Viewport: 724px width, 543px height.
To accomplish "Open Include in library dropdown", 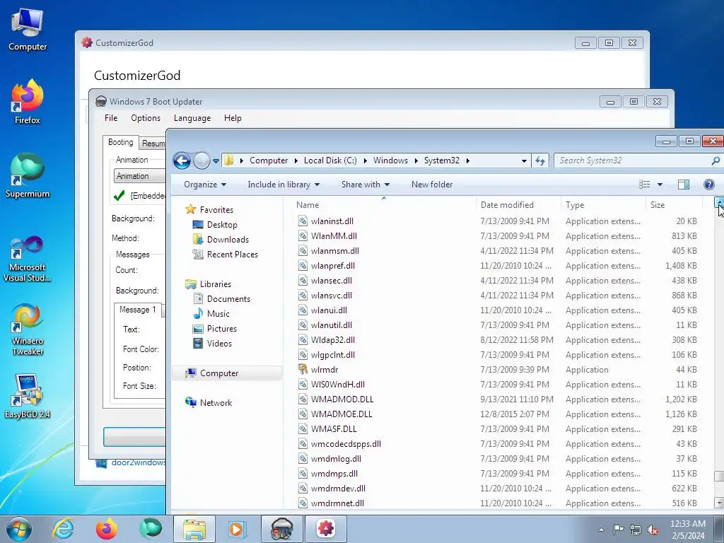I will [x=284, y=185].
